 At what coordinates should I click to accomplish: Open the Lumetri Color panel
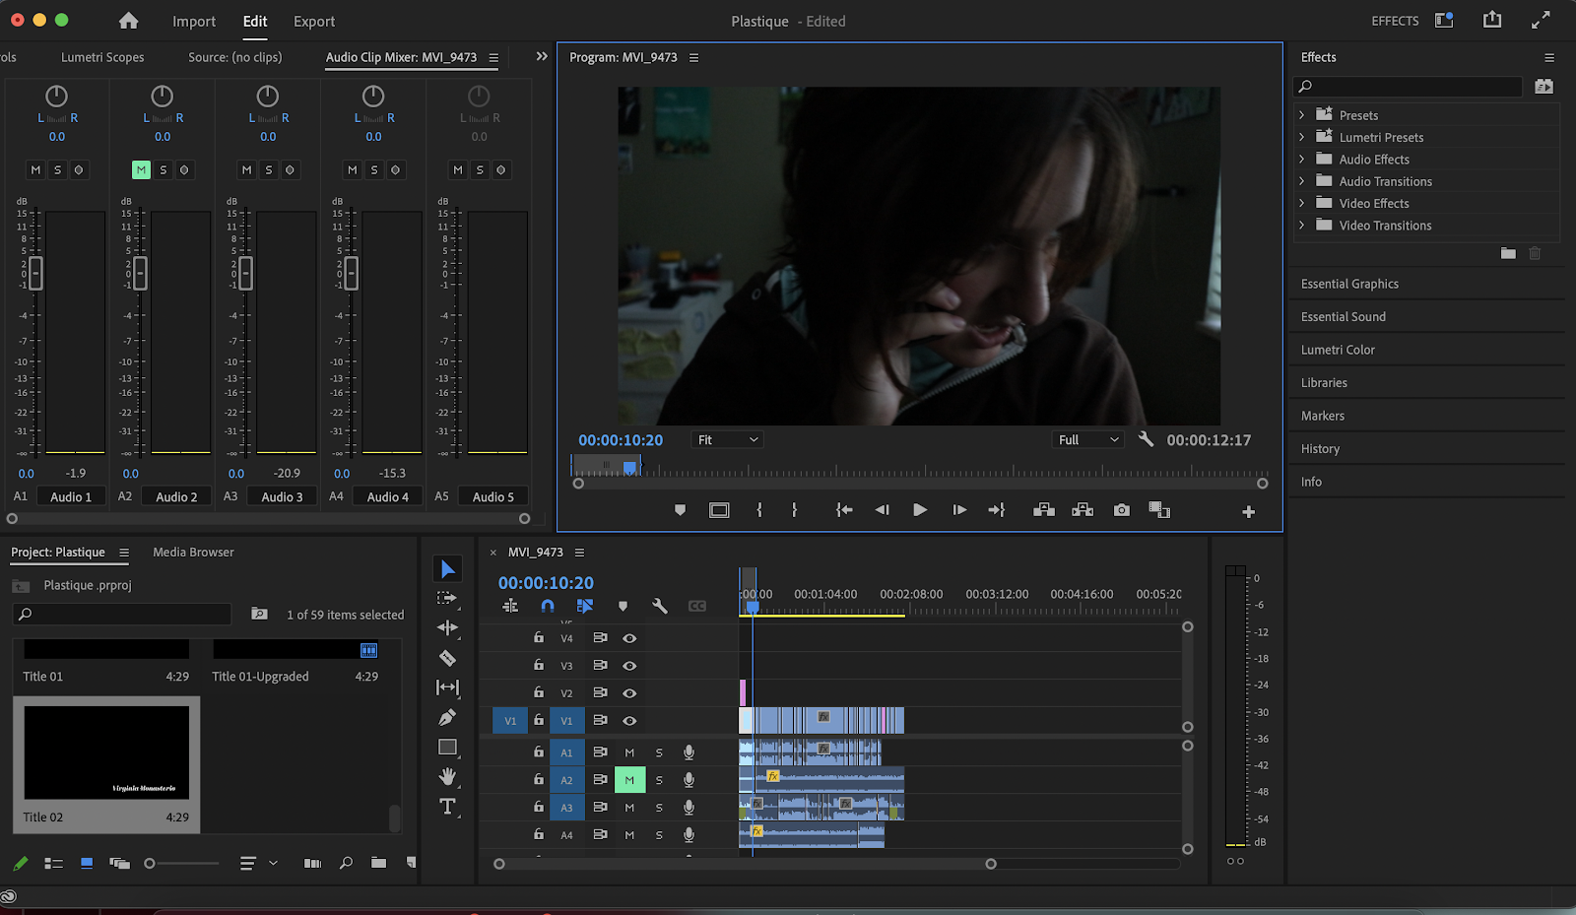click(x=1338, y=350)
